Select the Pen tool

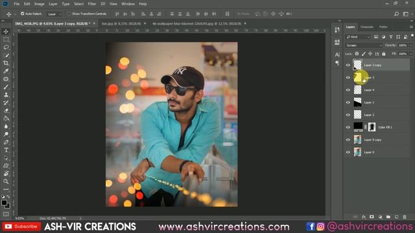[x=6, y=142]
